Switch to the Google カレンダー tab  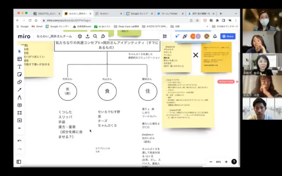(140, 14)
